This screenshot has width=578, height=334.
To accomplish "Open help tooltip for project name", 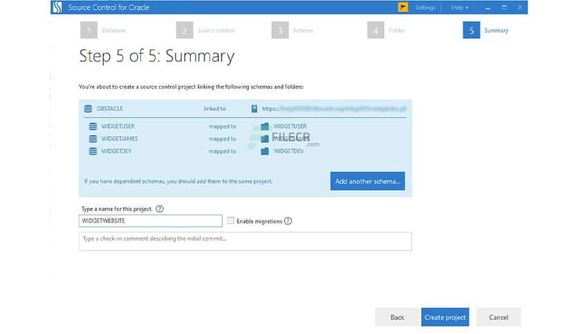I will (160, 208).
